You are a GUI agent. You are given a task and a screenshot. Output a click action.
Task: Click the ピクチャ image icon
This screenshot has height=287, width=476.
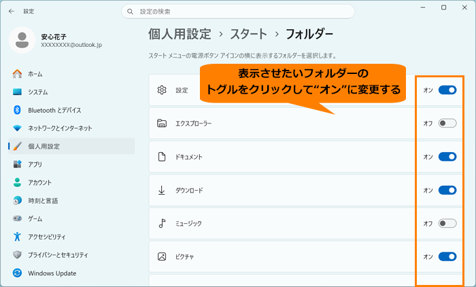coord(162,256)
